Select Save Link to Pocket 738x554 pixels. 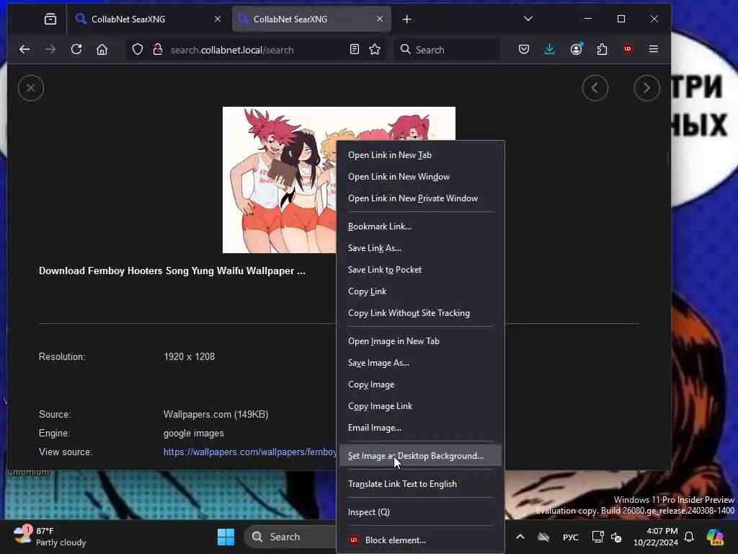421,270
